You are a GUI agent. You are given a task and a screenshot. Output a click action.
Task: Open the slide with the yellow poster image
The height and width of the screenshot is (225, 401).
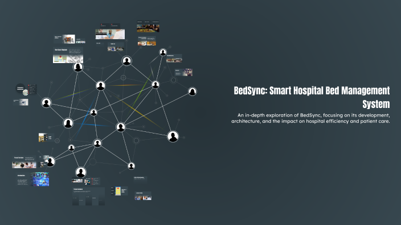pos(119,191)
